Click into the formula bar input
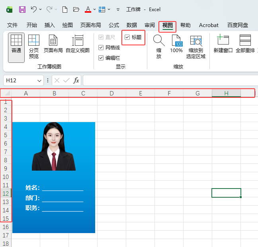Screen dimensions: 258x247 170,80
